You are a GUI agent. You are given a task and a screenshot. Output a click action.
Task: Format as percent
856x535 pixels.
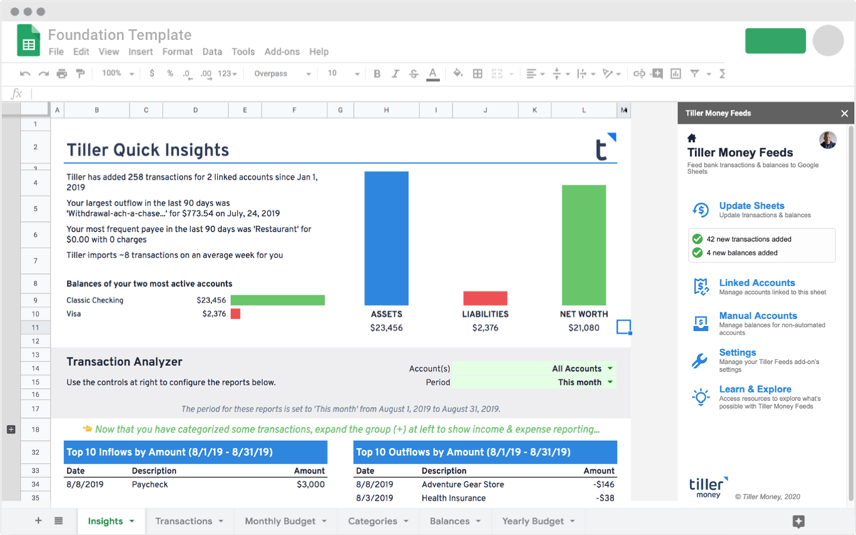pyautogui.click(x=170, y=73)
